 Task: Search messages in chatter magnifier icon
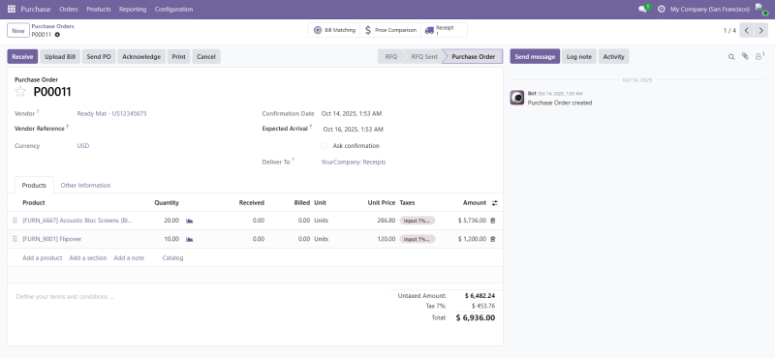point(731,57)
